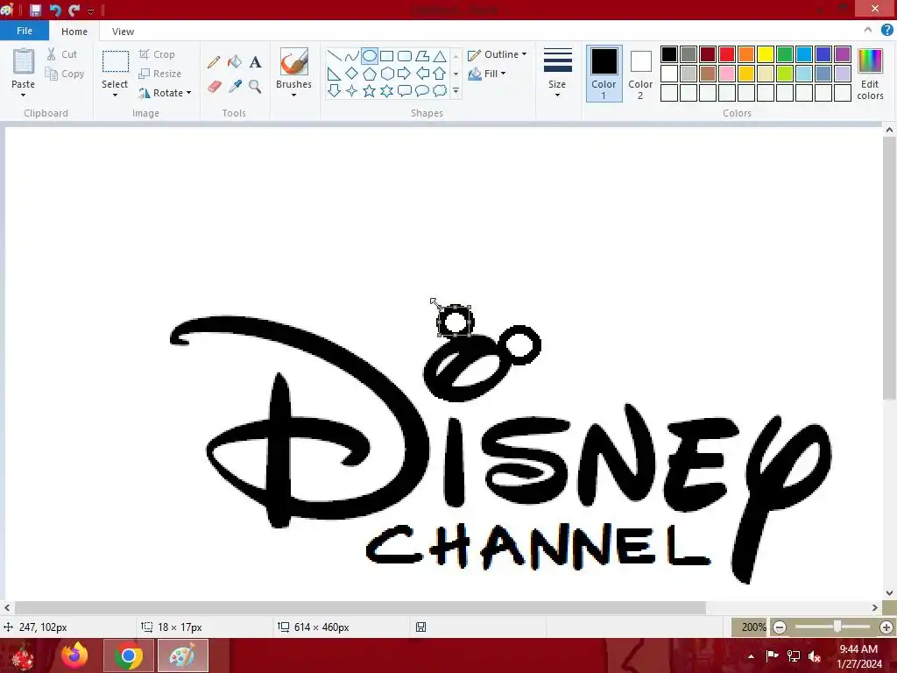
Task: Choose the Right arrow shape
Action: [x=405, y=74]
